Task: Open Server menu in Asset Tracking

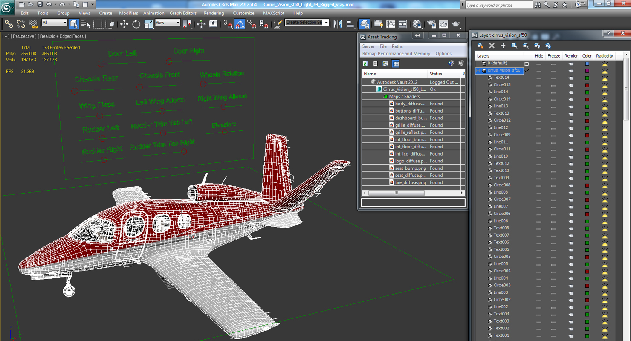Action: pos(368,46)
